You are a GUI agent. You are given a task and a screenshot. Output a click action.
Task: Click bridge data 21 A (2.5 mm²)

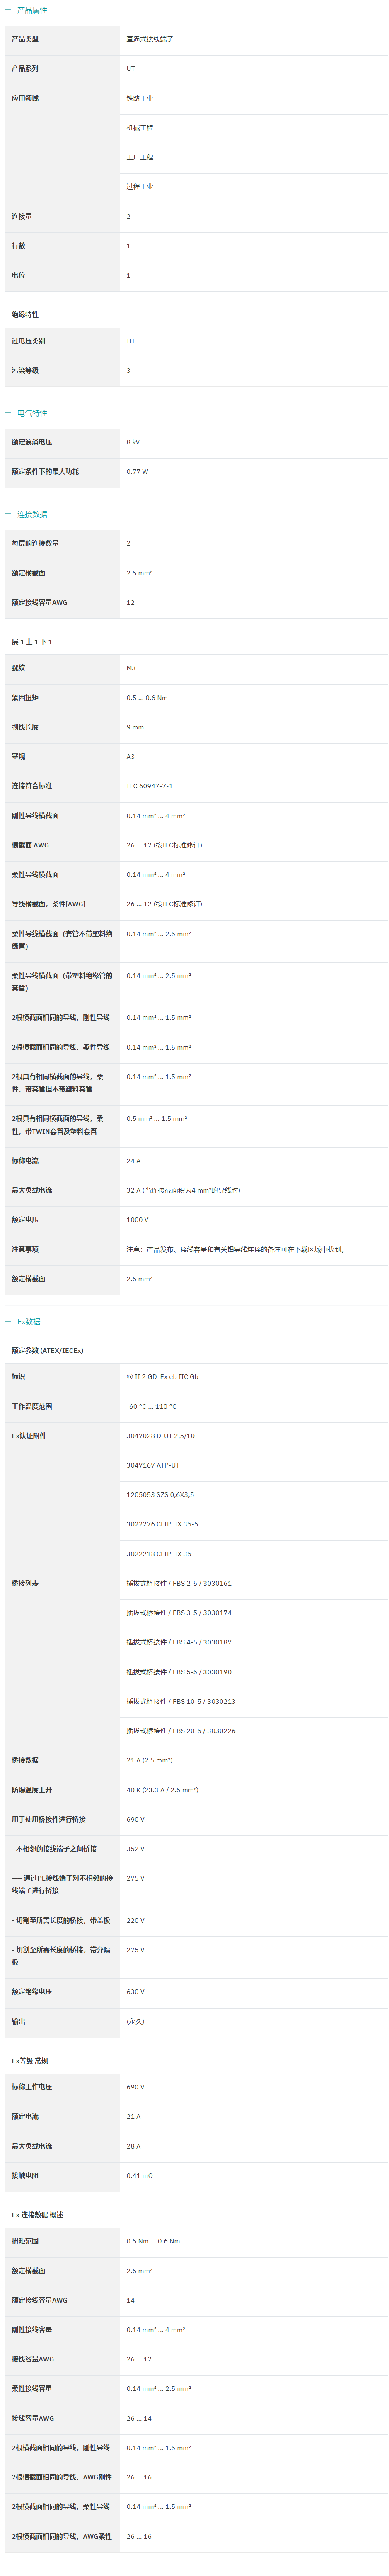149,1760
